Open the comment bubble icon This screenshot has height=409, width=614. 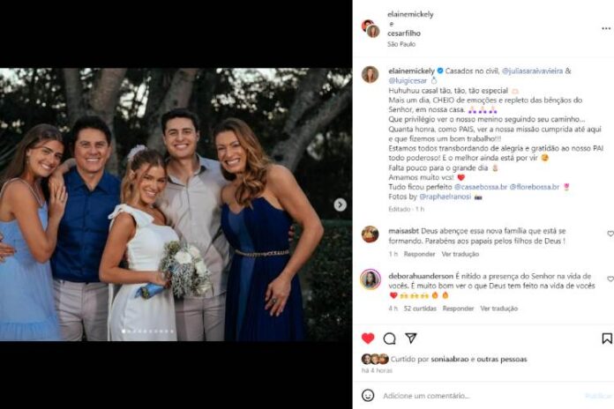tap(389, 338)
